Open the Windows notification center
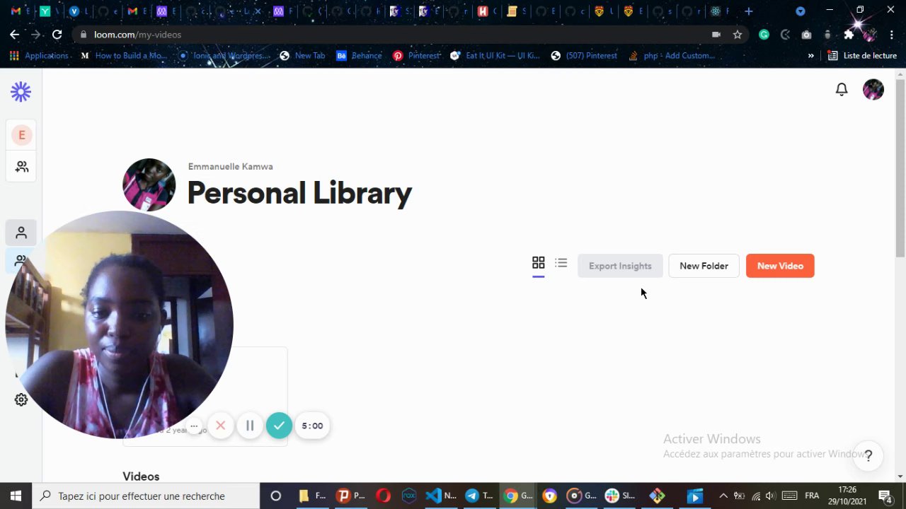Image resolution: width=906 pixels, height=509 pixels. [885, 496]
